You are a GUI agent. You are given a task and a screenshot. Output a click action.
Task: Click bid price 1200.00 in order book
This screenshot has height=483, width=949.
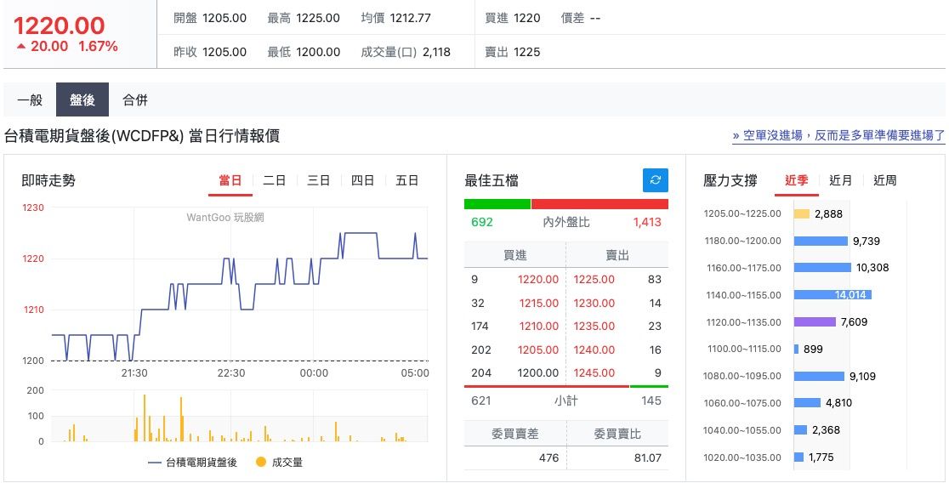(538, 372)
